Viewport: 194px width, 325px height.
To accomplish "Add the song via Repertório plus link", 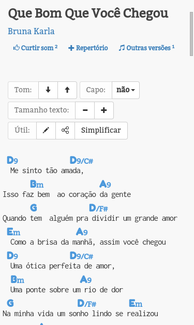I will click(88, 48).
